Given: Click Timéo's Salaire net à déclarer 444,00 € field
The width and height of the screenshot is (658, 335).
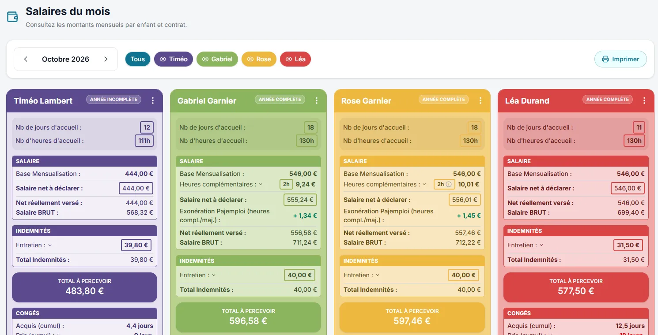Looking at the screenshot, I should (136, 188).
